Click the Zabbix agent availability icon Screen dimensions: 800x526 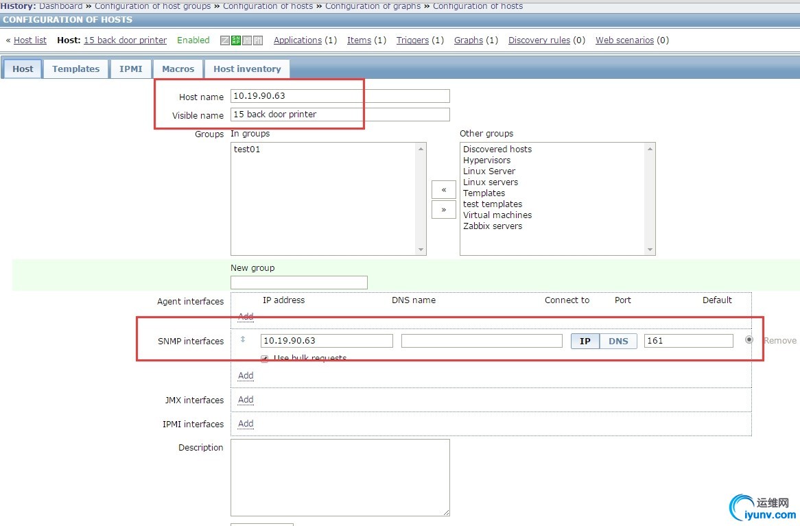tap(224, 40)
